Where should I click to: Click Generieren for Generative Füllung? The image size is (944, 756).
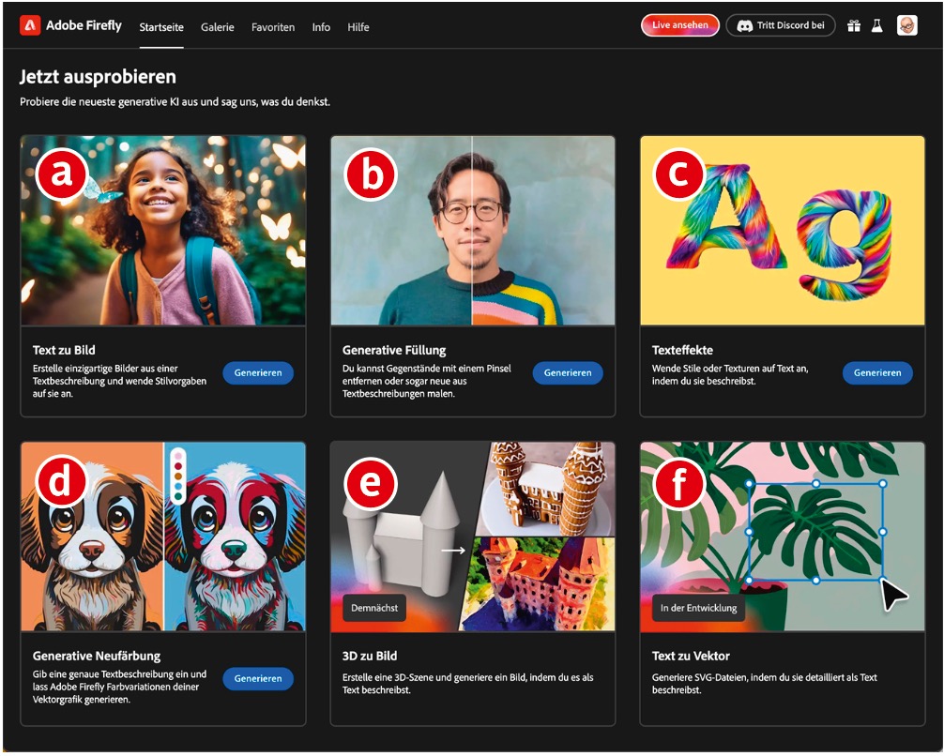(568, 372)
